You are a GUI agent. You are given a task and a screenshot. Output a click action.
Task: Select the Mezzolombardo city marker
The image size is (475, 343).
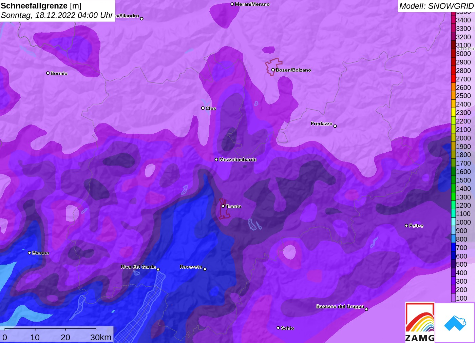216,159
